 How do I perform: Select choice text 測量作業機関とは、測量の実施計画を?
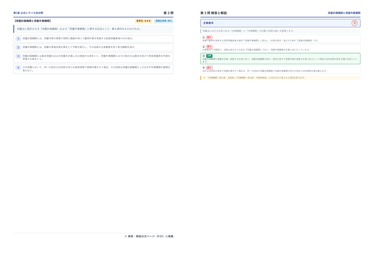point(79,47)
